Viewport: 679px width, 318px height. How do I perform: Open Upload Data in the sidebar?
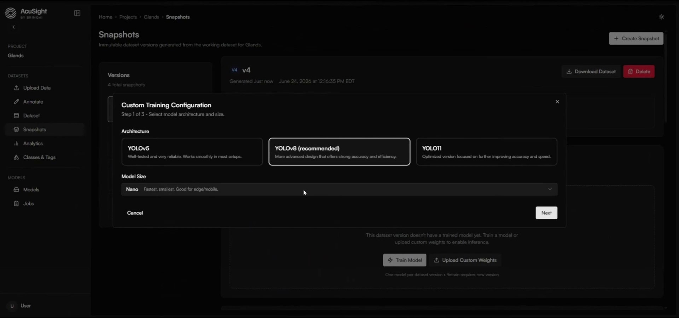click(45, 88)
